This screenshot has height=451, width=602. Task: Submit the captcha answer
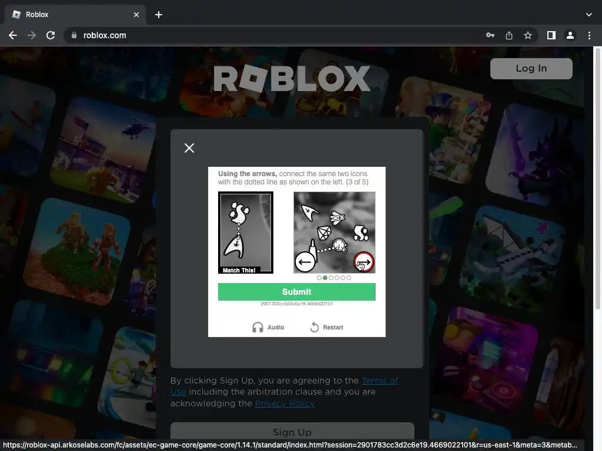point(297,292)
